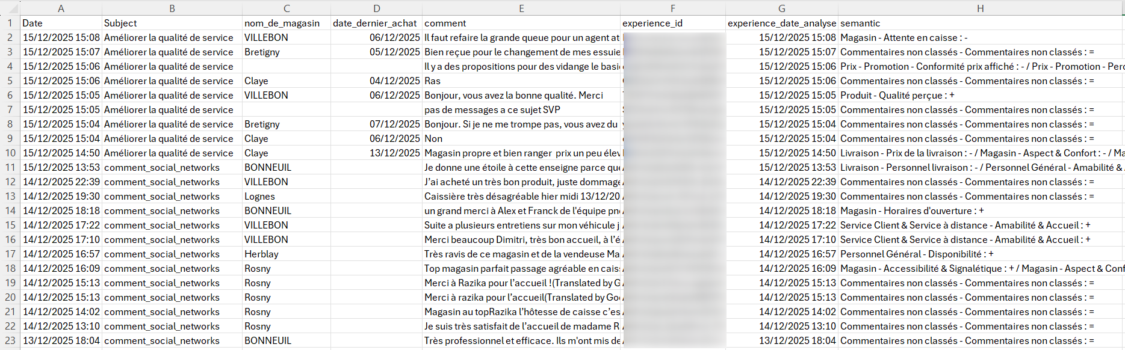Viewport: 1125px width, 350px height.
Task: Select the column H header
Action: (x=981, y=8)
